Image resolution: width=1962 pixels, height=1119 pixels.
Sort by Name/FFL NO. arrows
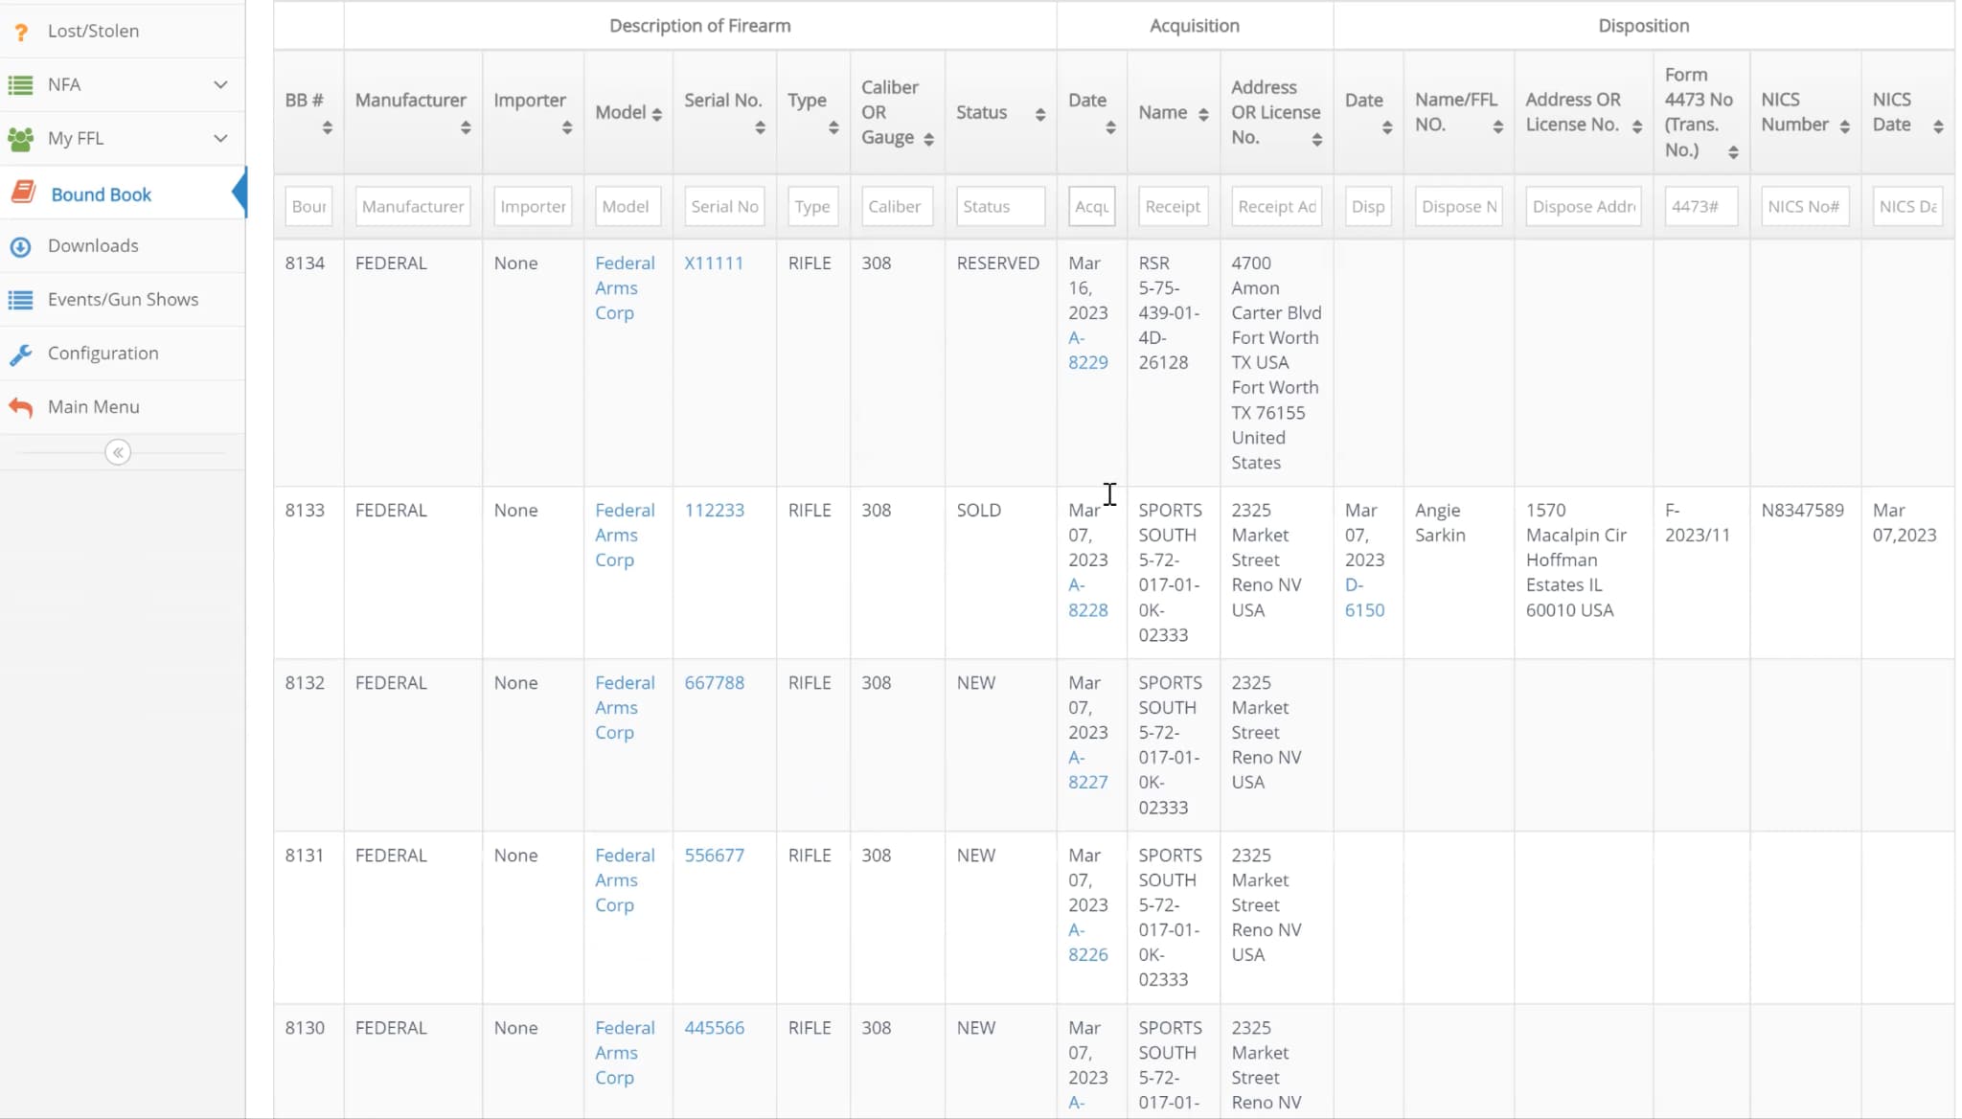1497,127
